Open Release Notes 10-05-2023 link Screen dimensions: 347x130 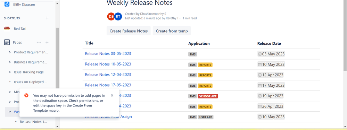click(x=108, y=64)
